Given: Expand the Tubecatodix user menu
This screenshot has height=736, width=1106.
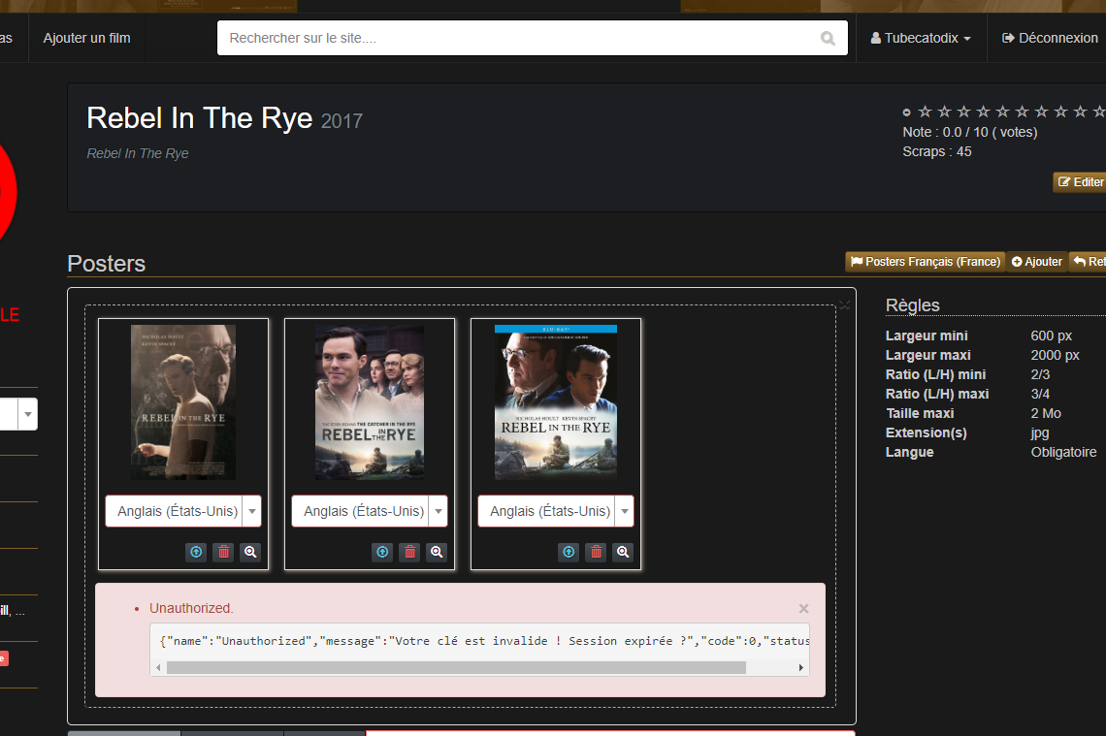Looking at the screenshot, I should pos(922,38).
